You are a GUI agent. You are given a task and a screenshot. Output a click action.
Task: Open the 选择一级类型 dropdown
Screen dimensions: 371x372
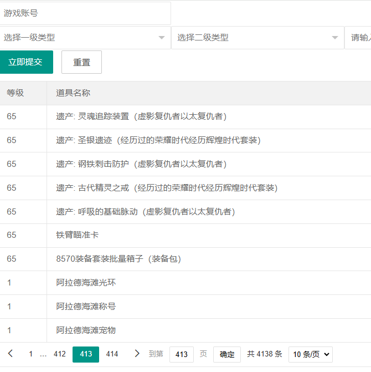pyautogui.click(x=85, y=38)
